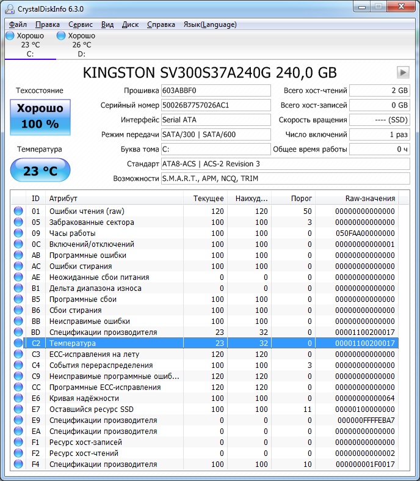Click raw value 000000001F0017

click(x=365, y=464)
